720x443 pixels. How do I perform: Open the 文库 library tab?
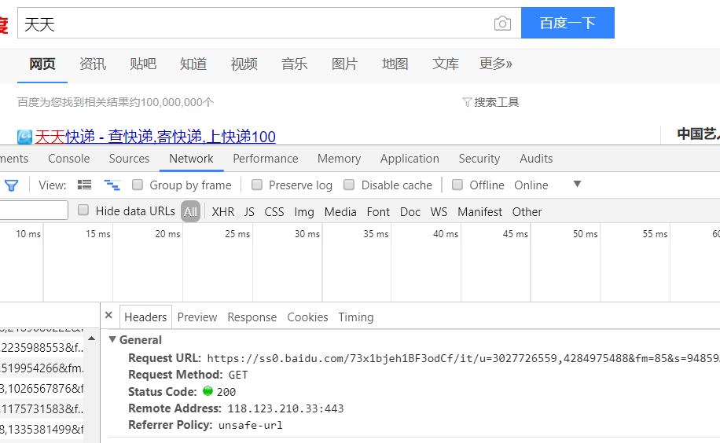[446, 64]
